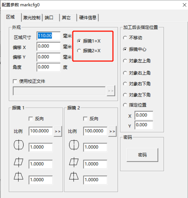Click the >> browse button for the correction file
This screenshot has height=198, width=188.
point(111,91)
